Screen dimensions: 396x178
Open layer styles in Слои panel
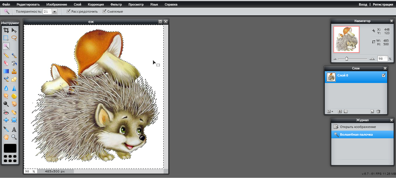point(346,112)
